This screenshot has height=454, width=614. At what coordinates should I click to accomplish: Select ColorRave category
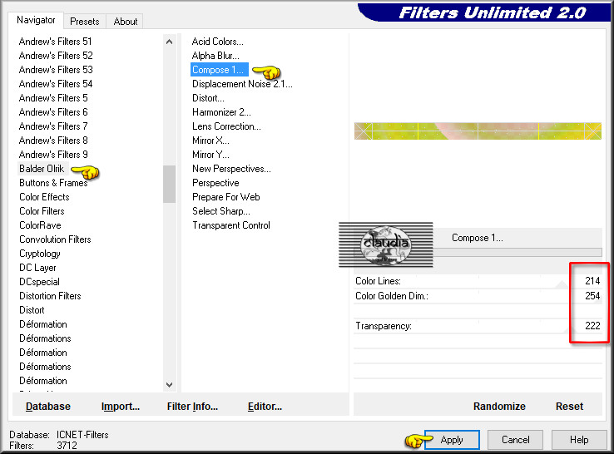[x=40, y=225]
